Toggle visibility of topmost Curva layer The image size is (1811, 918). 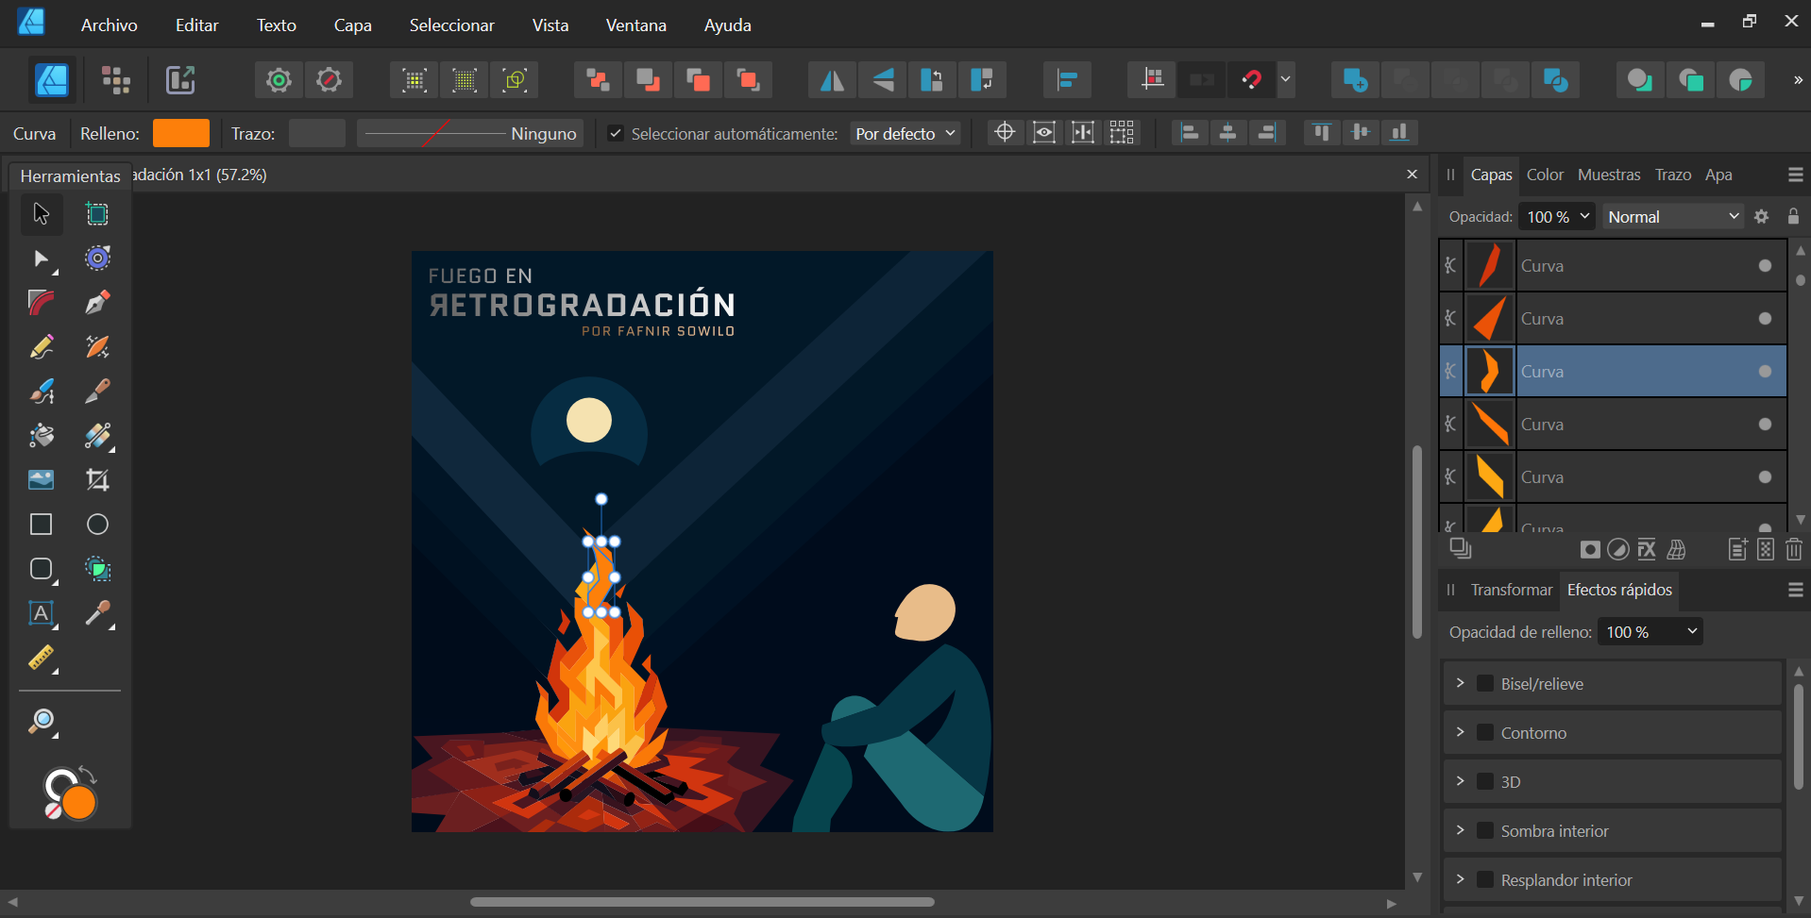[x=1765, y=265]
